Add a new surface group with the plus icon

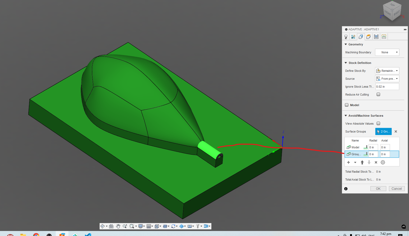click(x=348, y=162)
